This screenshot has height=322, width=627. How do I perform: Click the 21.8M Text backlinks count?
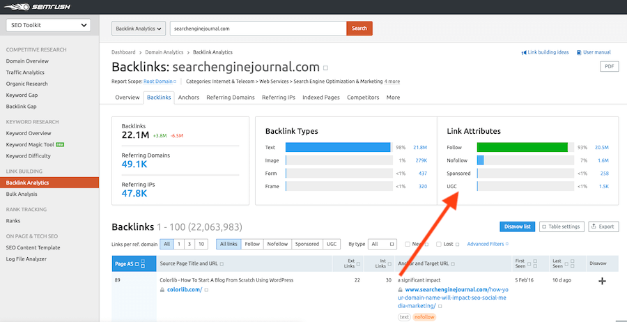[420, 148]
